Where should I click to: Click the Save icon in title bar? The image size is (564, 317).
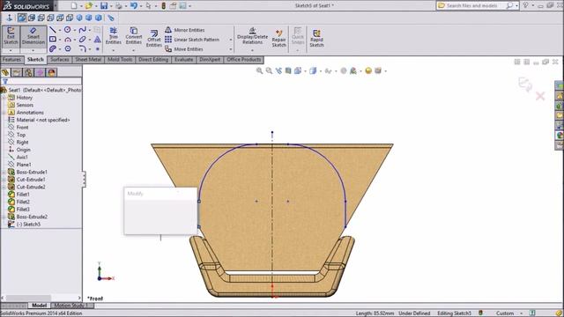[104, 6]
